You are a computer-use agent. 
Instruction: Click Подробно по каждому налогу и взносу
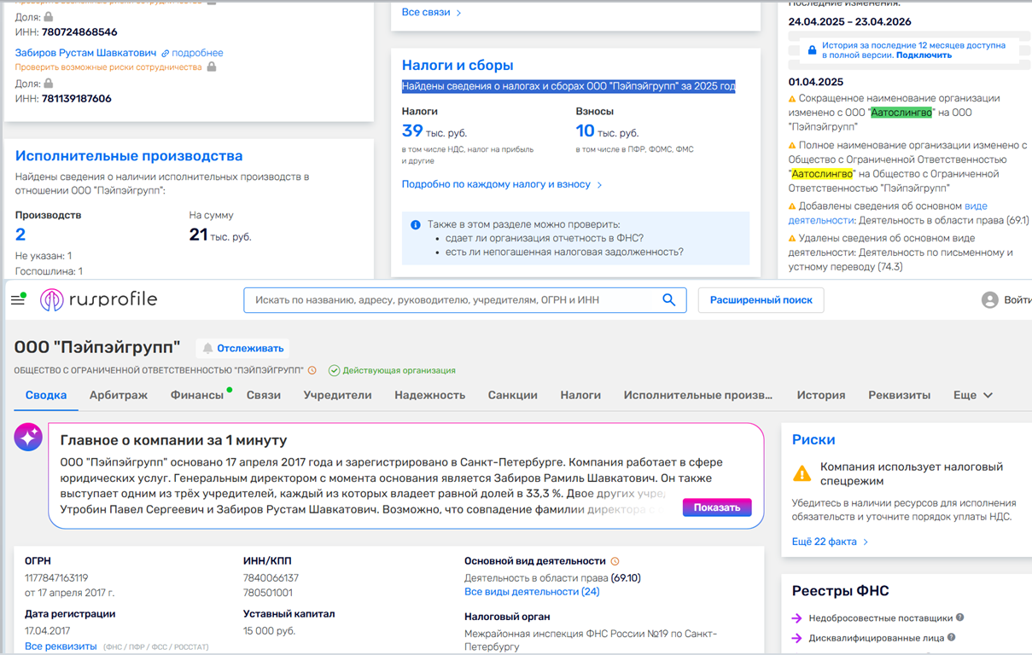click(502, 184)
